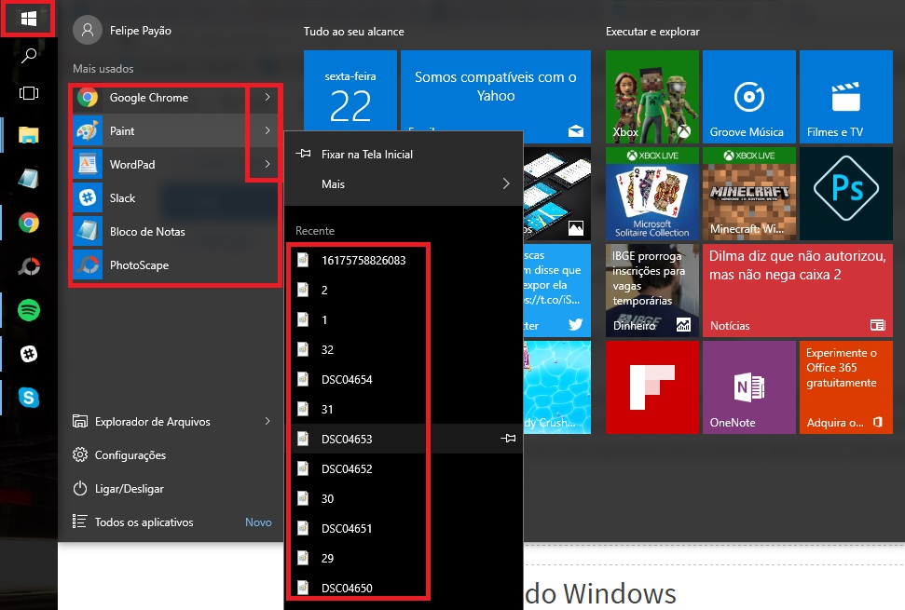Open Notepad icon on the taskbar
Image resolution: width=905 pixels, height=610 pixels.
(x=28, y=179)
